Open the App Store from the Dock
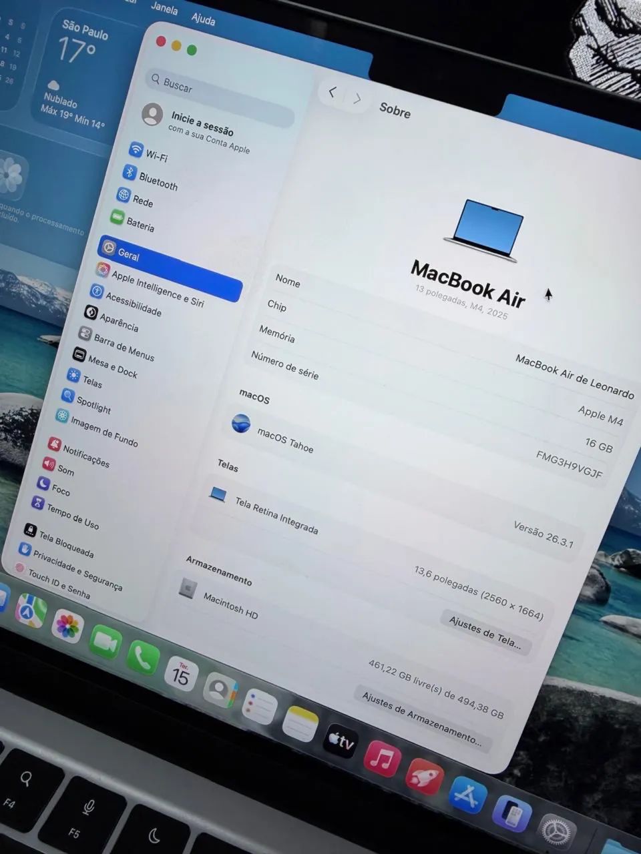 [468, 795]
